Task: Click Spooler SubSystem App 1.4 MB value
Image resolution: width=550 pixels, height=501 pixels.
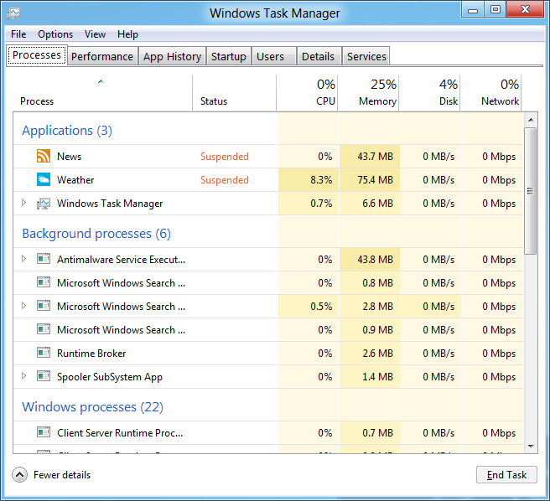Action: (x=378, y=377)
